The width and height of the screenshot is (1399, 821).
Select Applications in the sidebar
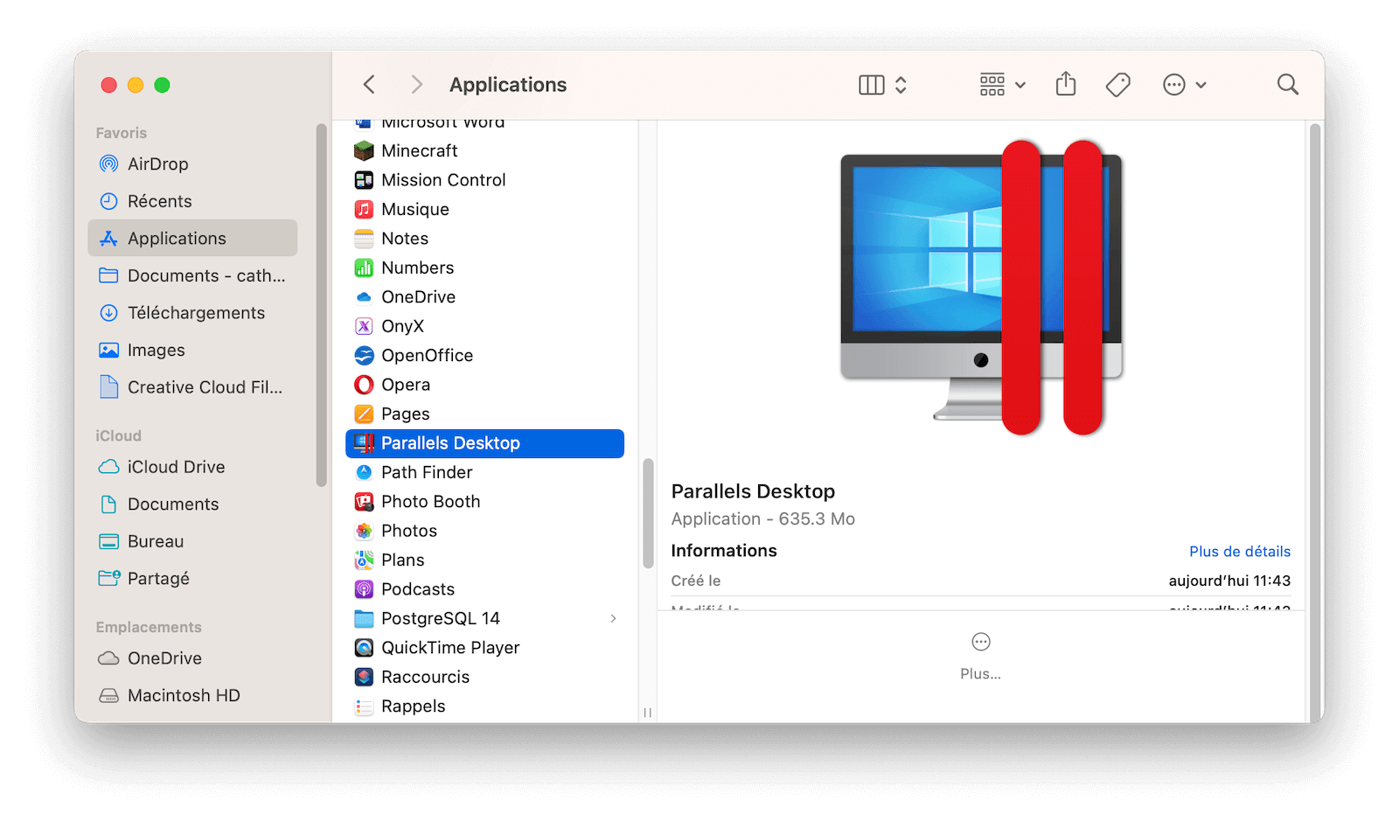coord(192,239)
